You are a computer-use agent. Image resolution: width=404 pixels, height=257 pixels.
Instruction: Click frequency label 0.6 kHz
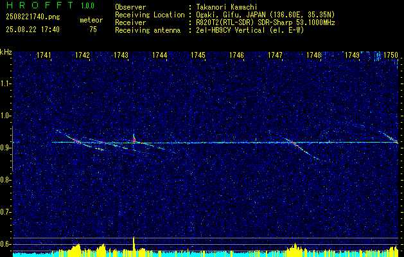(6, 244)
